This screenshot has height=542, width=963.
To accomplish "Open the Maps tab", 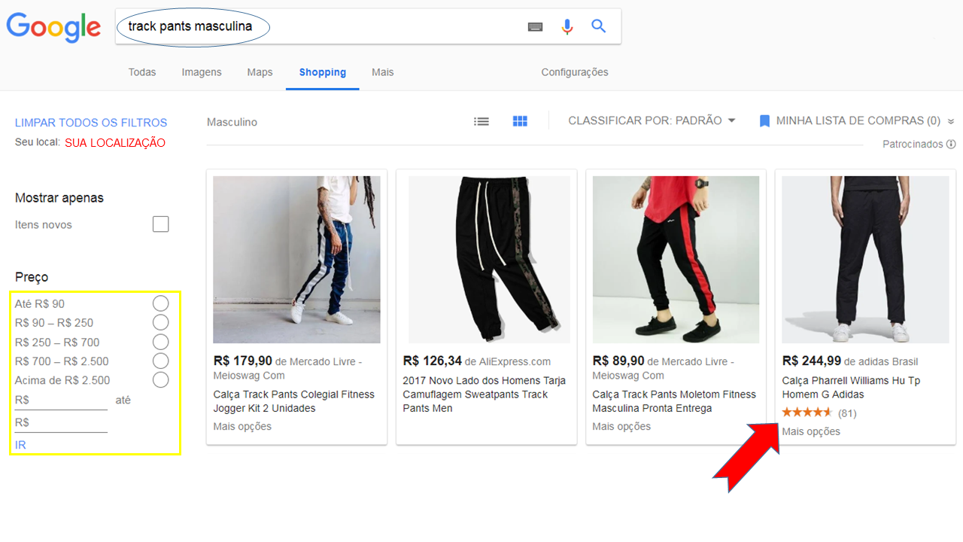I will click(x=260, y=72).
